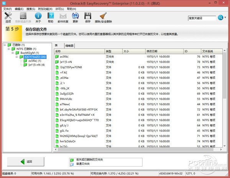This screenshot has width=230, height=178.
Task: Open the 选项 options tool
Action: pos(8,18)
